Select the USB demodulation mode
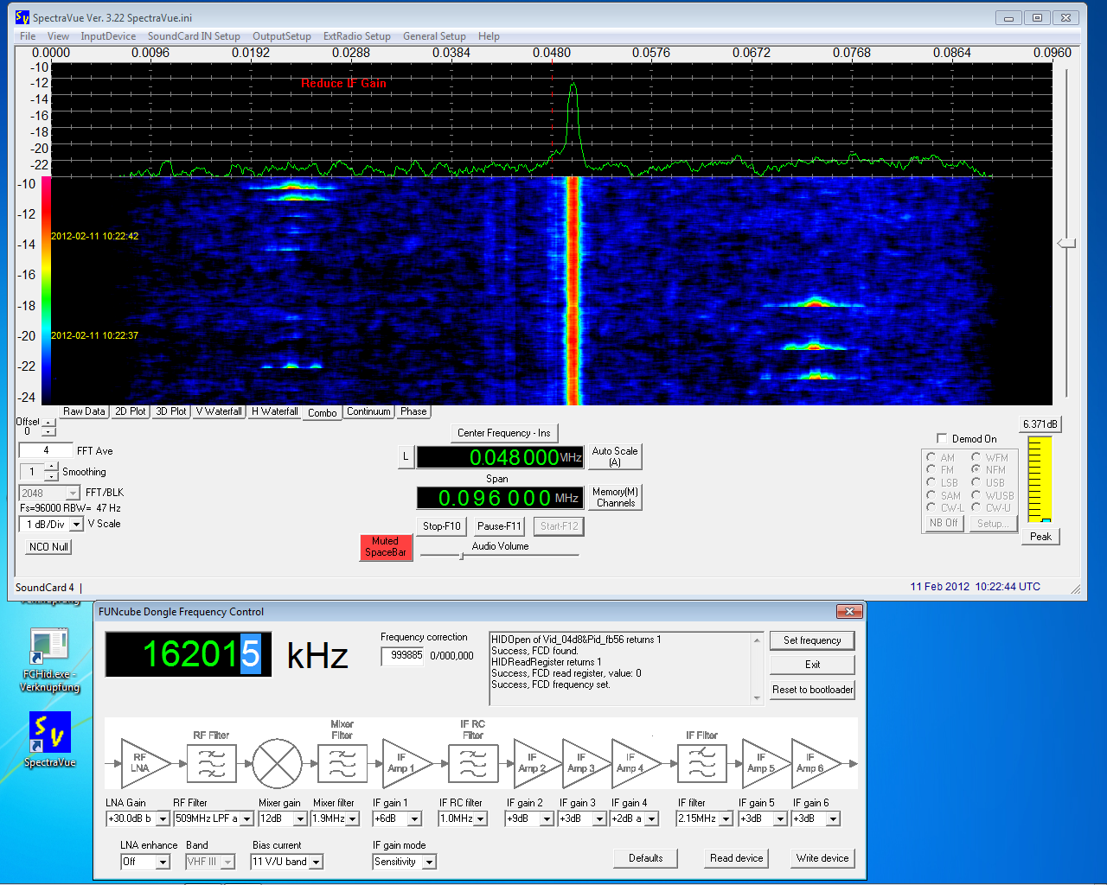 (x=976, y=482)
